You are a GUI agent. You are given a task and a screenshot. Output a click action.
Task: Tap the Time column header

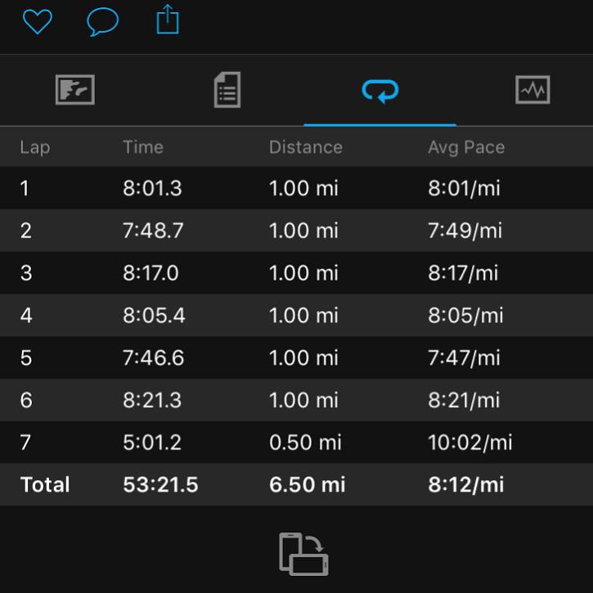click(x=143, y=147)
